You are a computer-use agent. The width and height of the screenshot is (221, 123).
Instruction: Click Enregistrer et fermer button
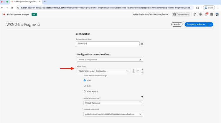click(196, 24)
